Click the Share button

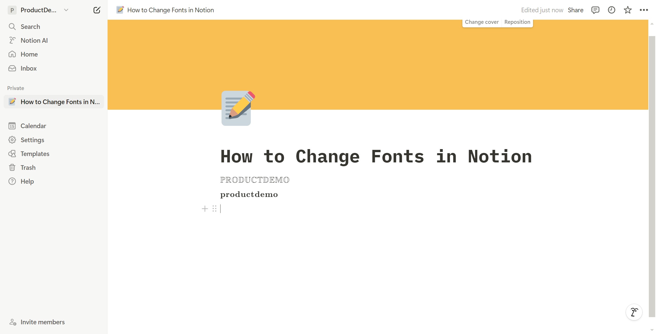pos(576,10)
